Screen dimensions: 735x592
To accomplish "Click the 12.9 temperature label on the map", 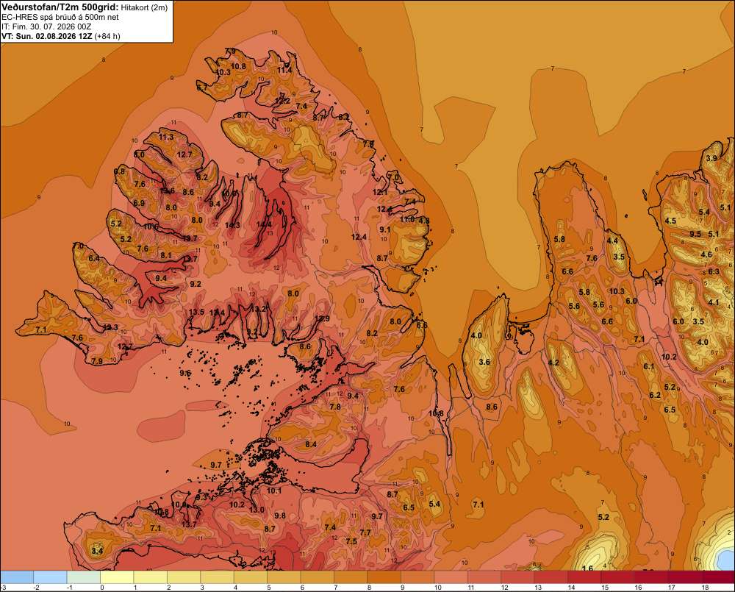I will [322, 319].
